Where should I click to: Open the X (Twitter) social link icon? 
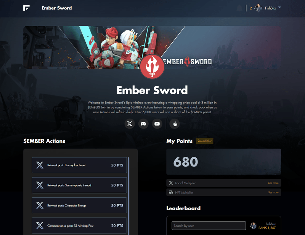[x=130, y=124]
